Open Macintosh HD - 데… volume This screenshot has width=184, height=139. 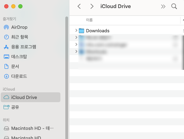pyautogui.click(x=32, y=128)
